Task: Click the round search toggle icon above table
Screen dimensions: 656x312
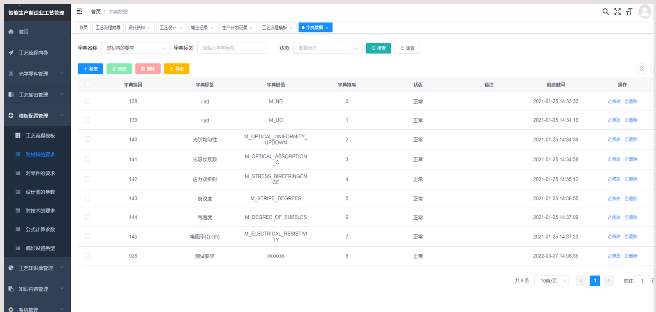Action: pyautogui.click(x=642, y=69)
